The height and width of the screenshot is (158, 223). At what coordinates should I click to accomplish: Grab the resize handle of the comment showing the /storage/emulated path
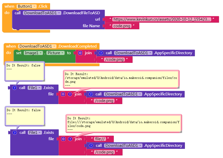(178, 87)
